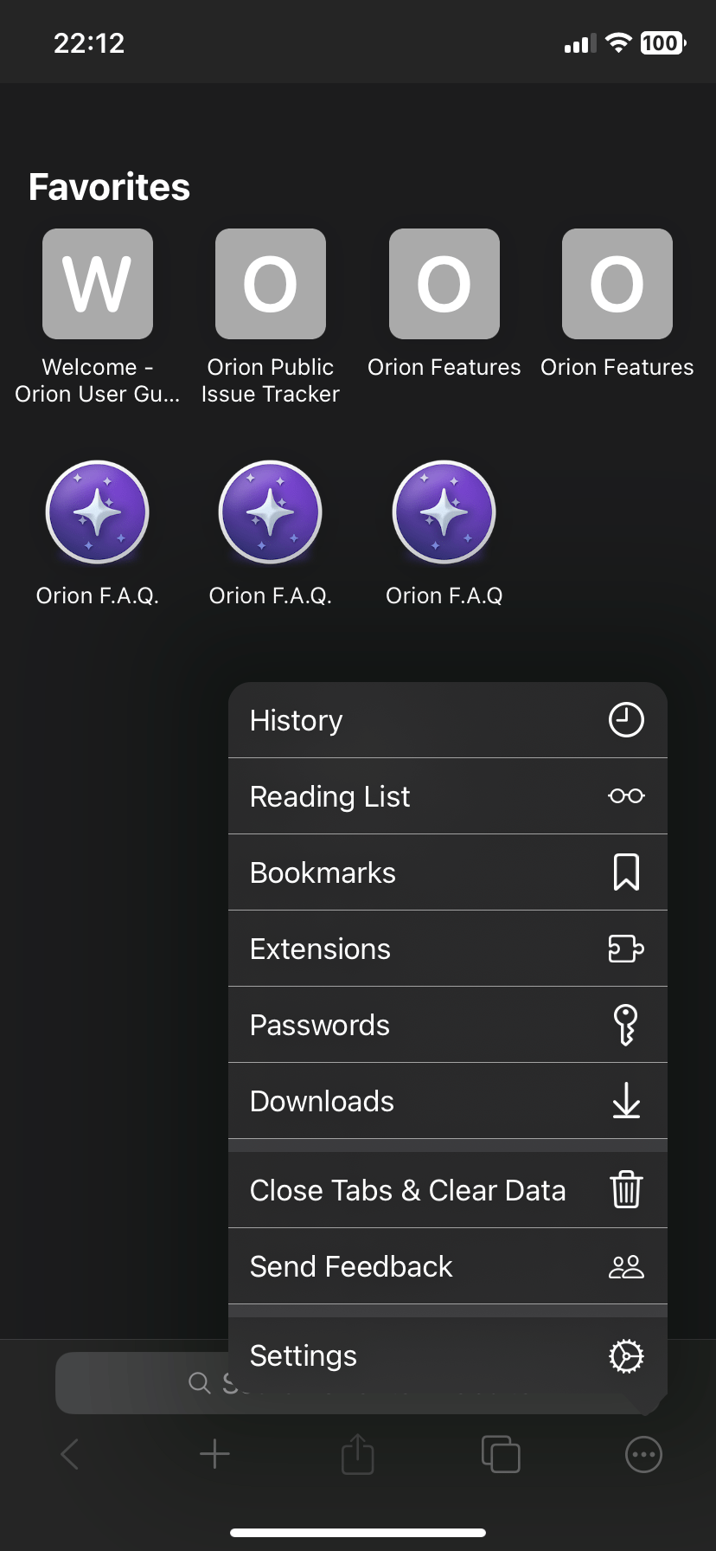Click the ellipsis more-options icon
This screenshot has height=1551, width=716.
[643, 1454]
